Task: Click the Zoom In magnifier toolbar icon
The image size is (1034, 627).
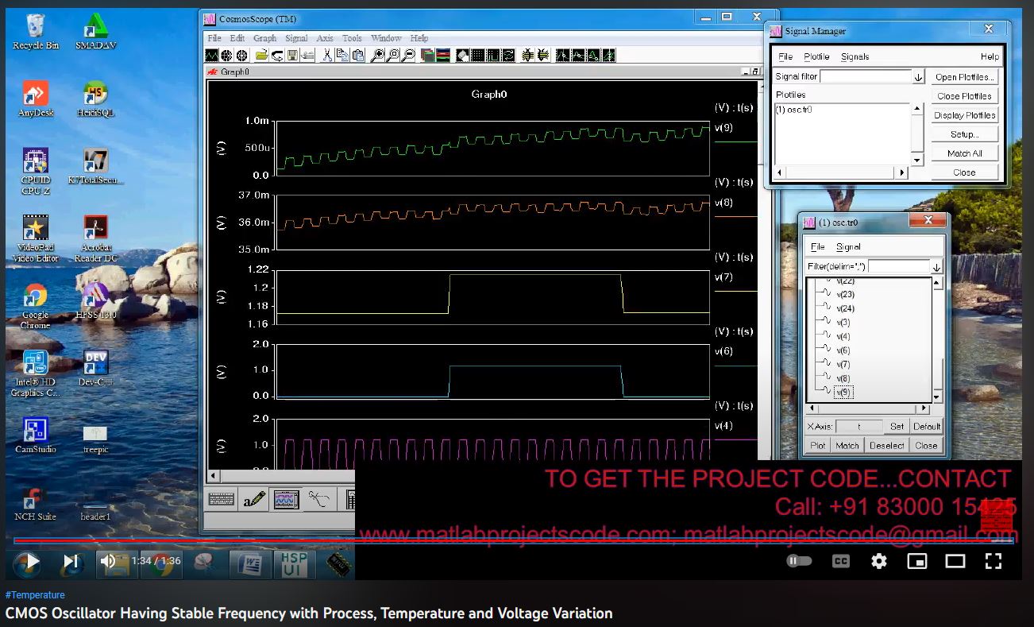Action: click(x=378, y=56)
